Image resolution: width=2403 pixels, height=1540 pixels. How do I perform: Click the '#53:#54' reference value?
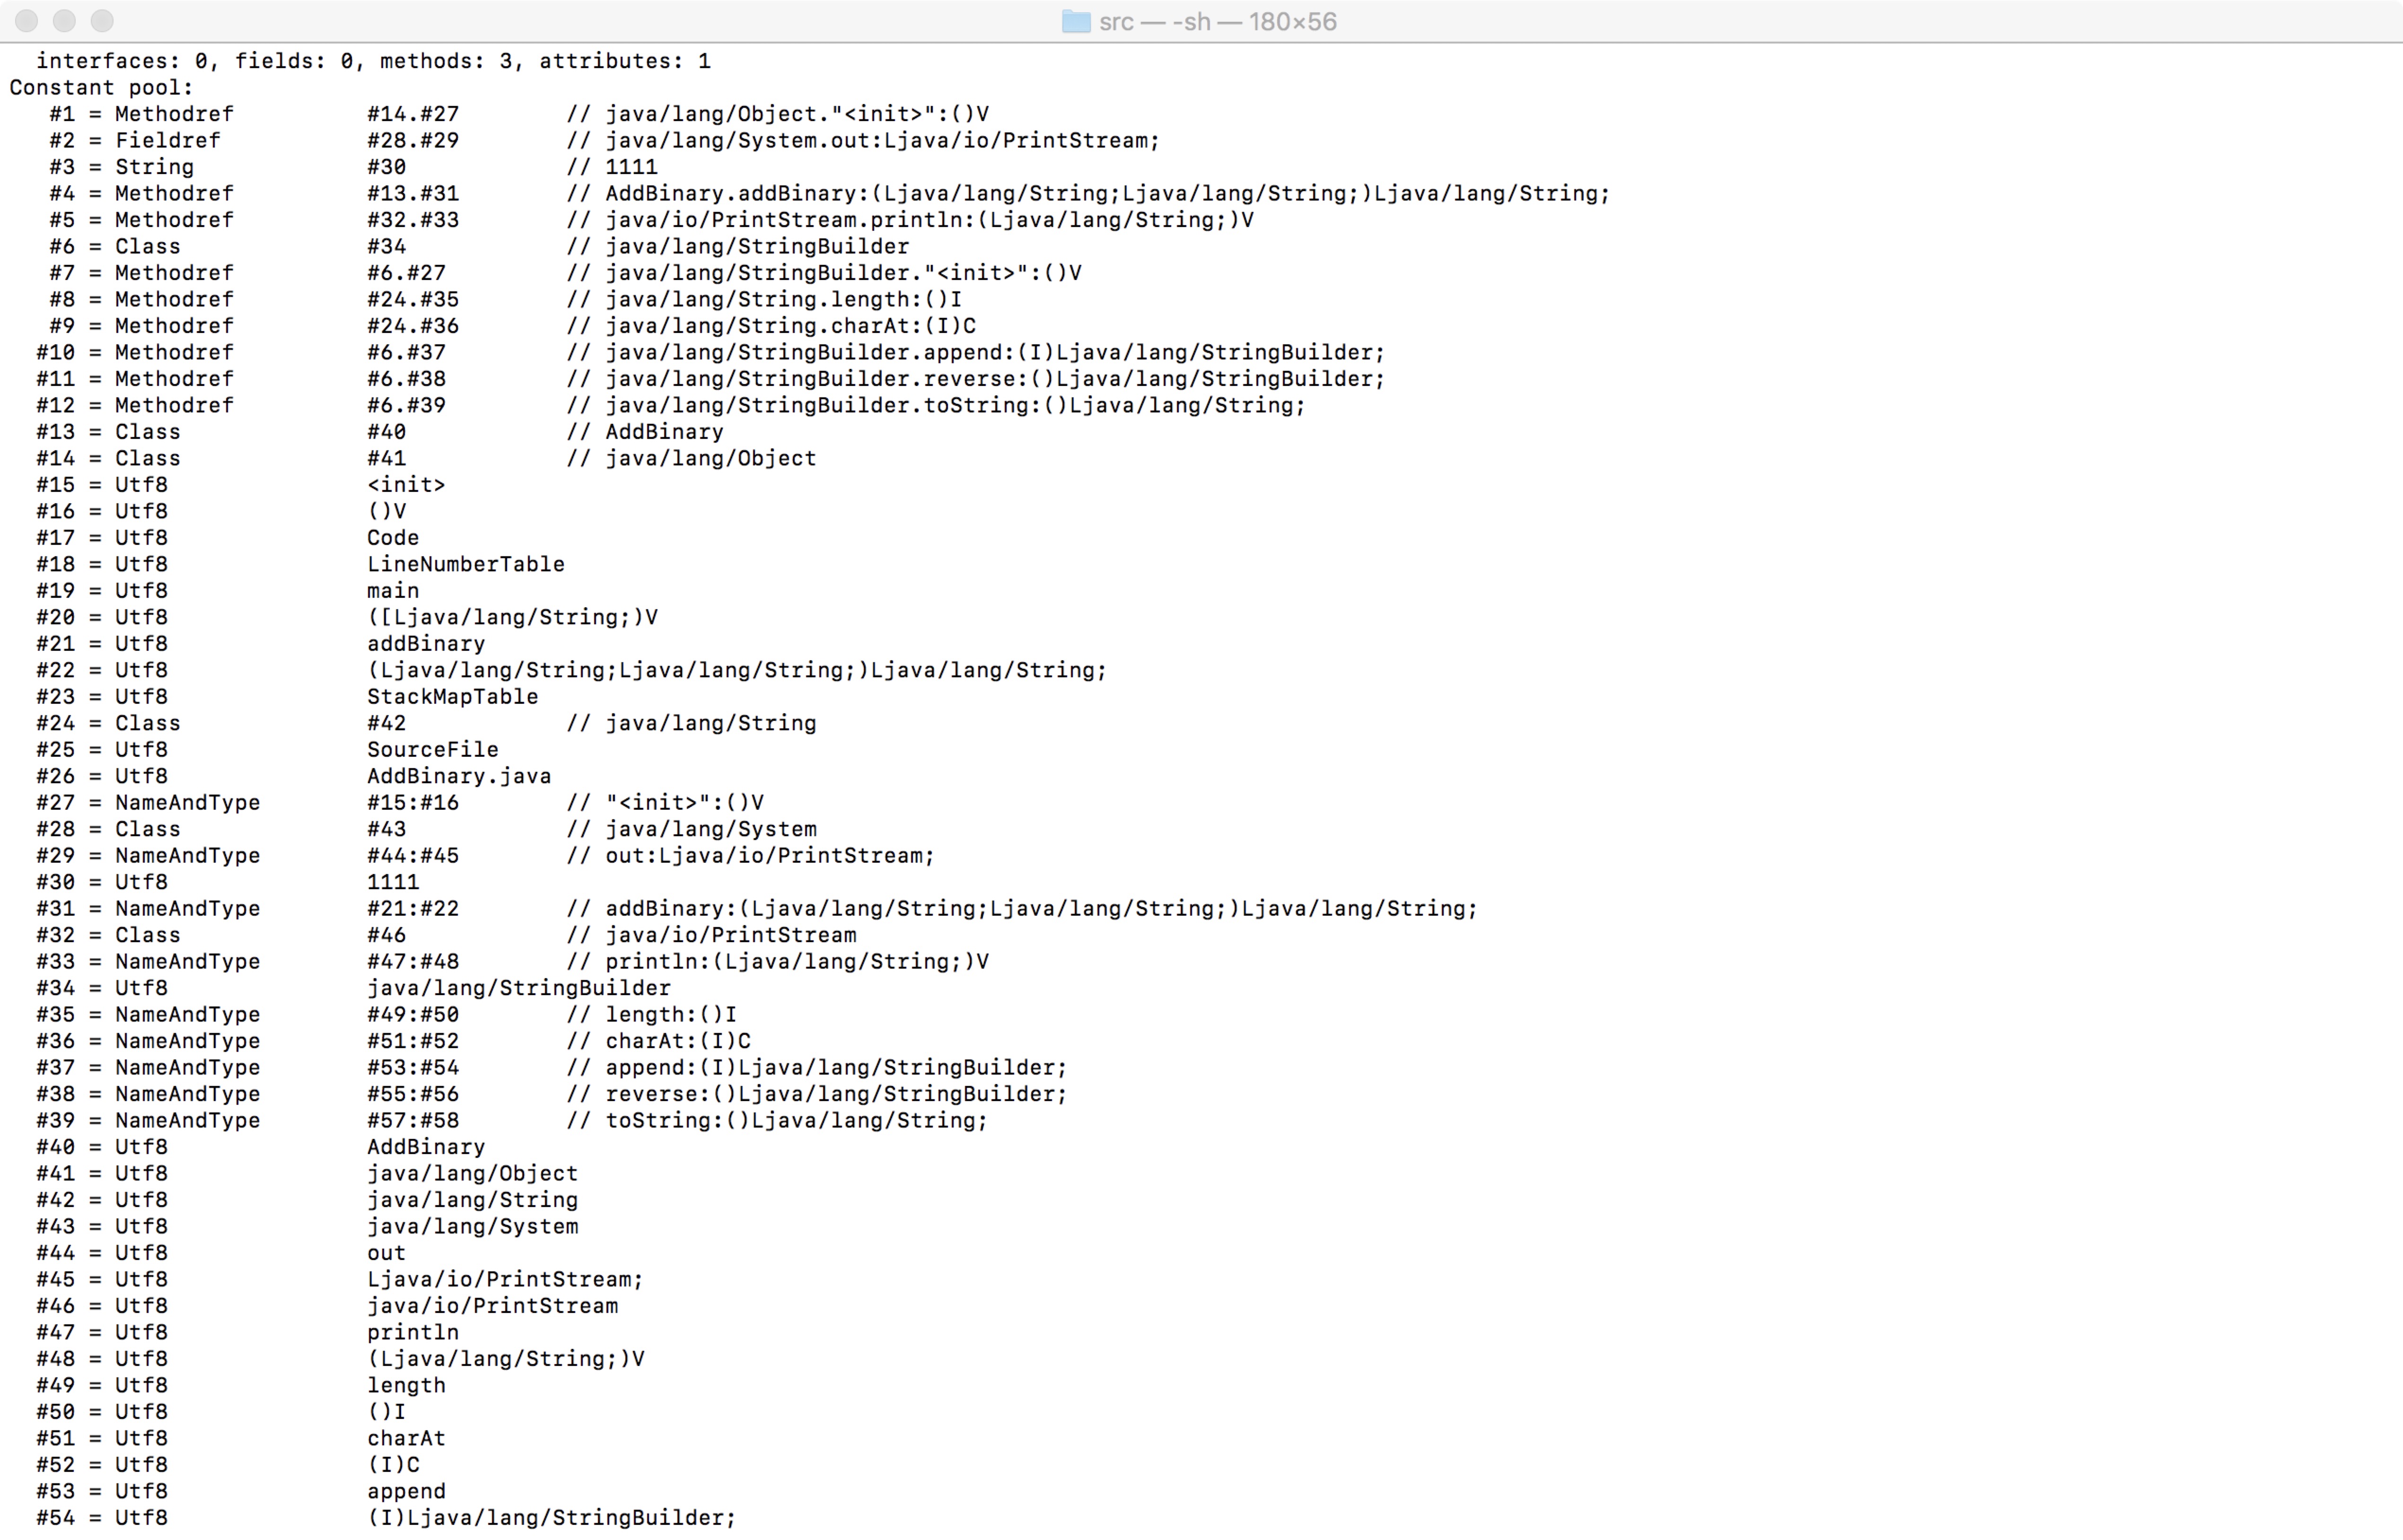point(413,1068)
